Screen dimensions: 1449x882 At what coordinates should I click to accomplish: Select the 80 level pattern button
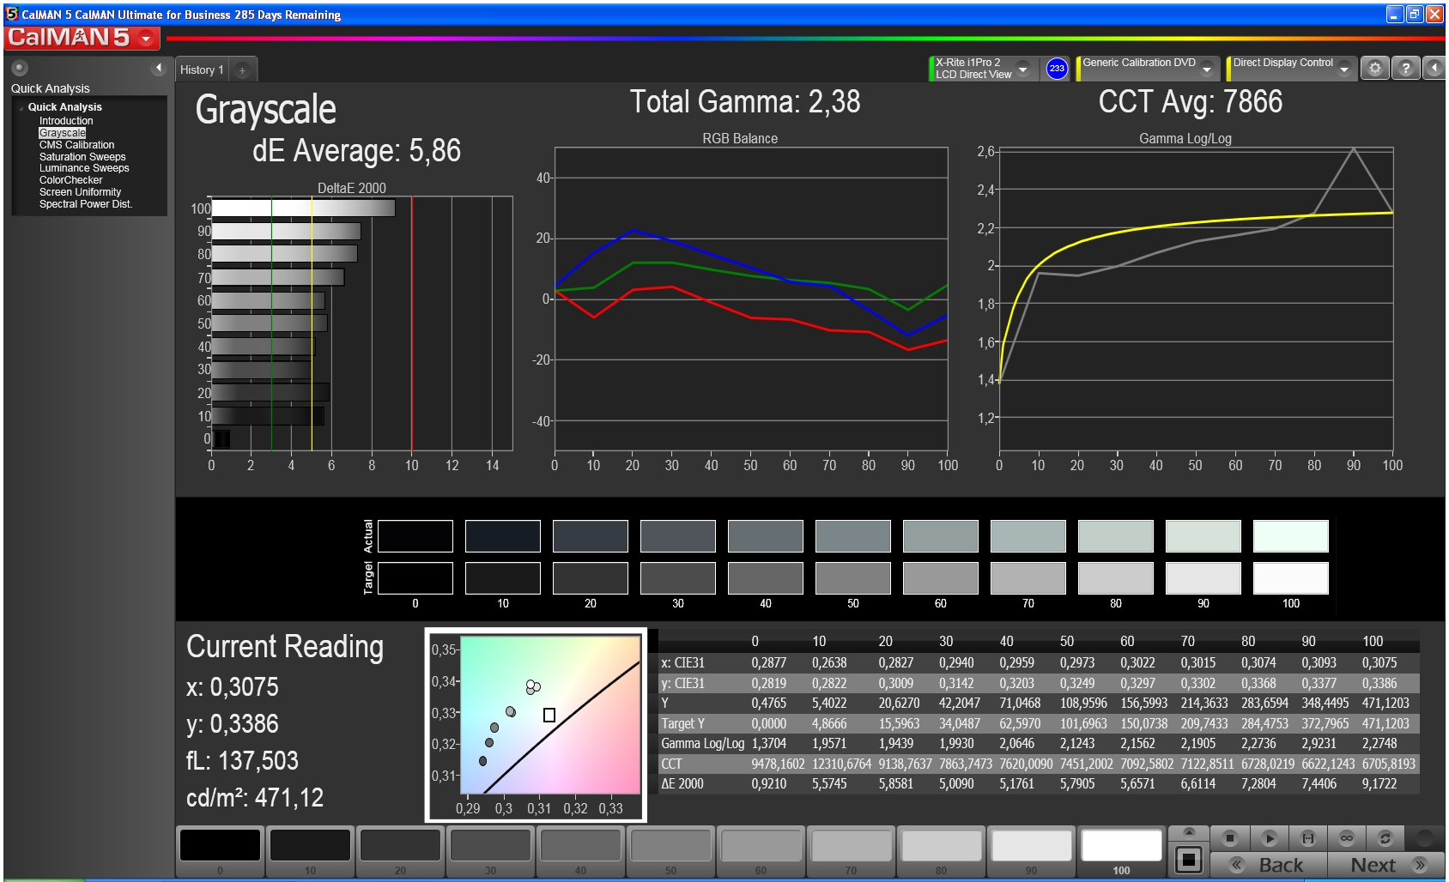tap(941, 851)
